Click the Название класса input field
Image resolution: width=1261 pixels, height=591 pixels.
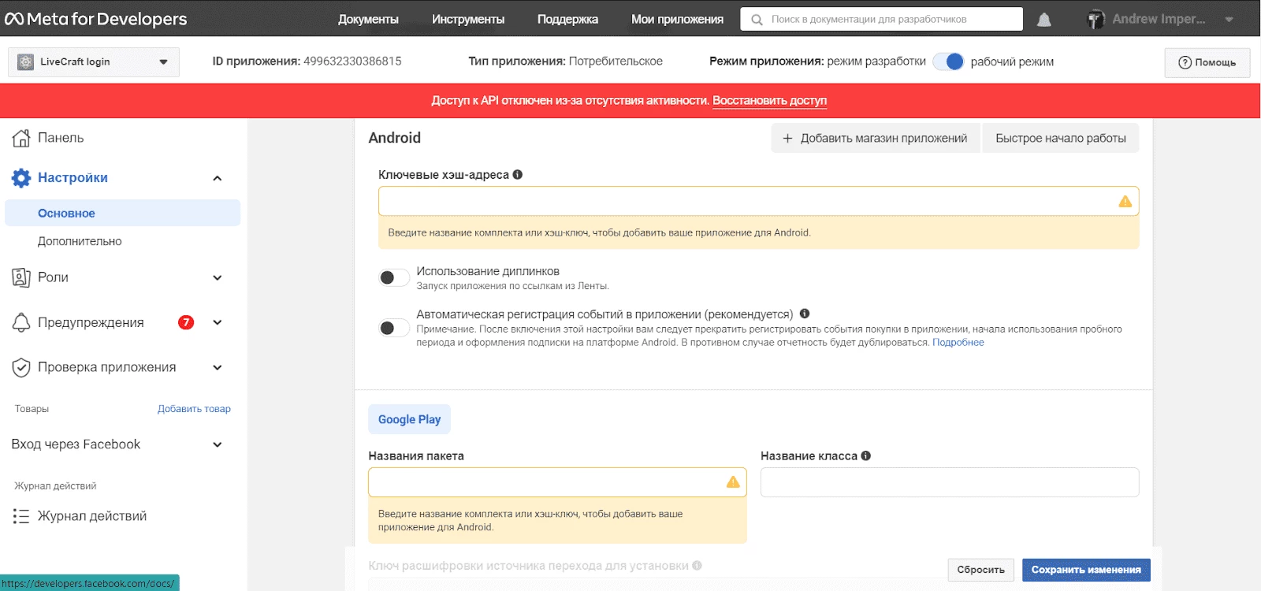click(x=950, y=482)
